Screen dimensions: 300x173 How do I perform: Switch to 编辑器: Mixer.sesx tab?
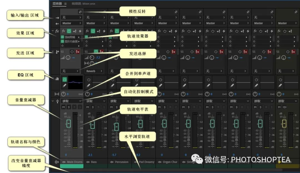(83, 4)
